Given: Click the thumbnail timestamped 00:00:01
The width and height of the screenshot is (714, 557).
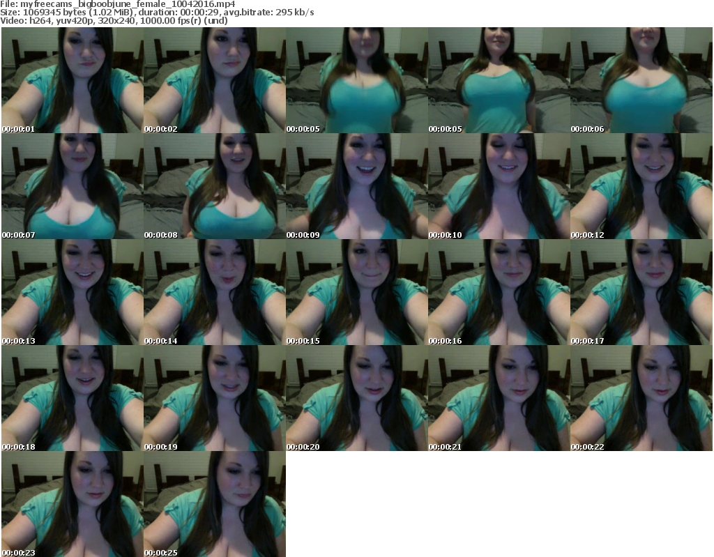Looking at the screenshot, I should click(72, 80).
